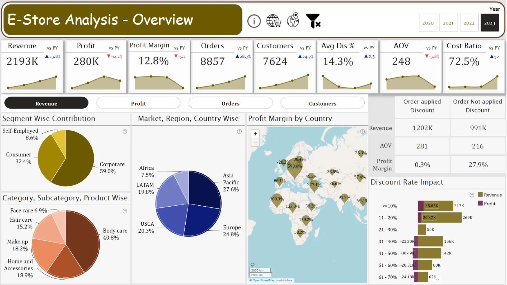The height and width of the screenshot is (285, 507).
Task: Click the 88K revenue bar for 51-60%
Action: [425, 265]
